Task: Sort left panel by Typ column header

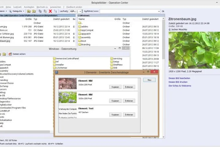Action: (x=35, y=19)
